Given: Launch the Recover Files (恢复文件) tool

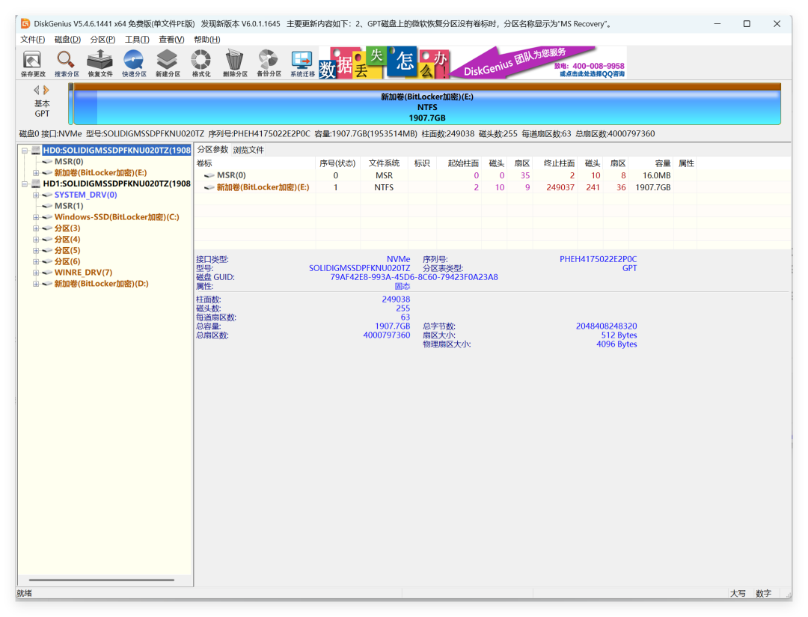Looking at the screenshot, I should (x=100, y=64).
